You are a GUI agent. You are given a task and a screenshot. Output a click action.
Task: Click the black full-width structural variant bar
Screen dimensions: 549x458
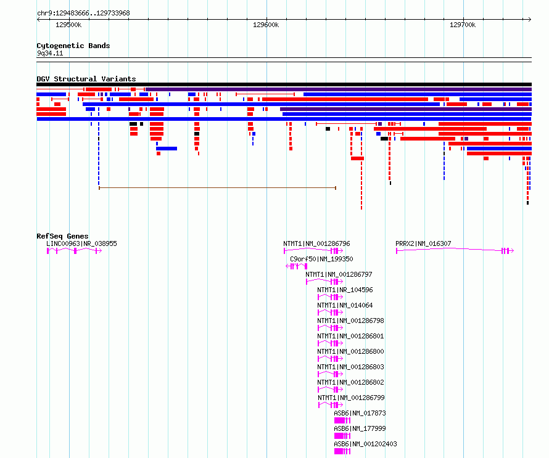284,84
